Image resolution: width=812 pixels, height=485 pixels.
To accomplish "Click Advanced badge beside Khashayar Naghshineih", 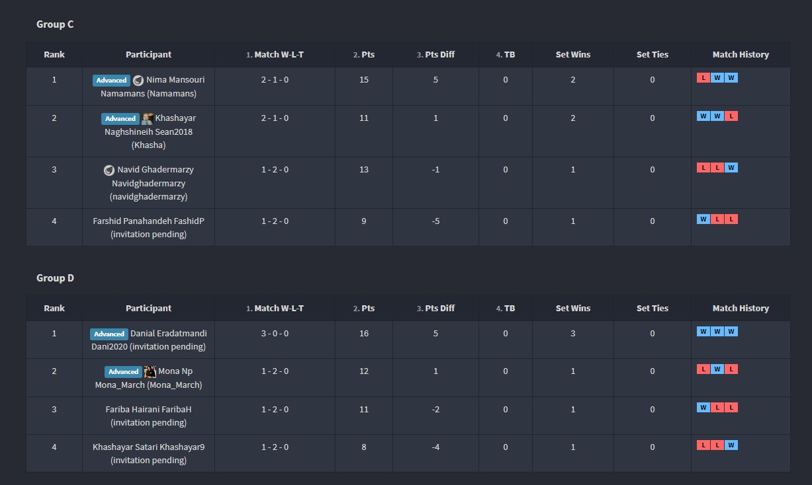I will pyautogui.click(x=120, y=119).
